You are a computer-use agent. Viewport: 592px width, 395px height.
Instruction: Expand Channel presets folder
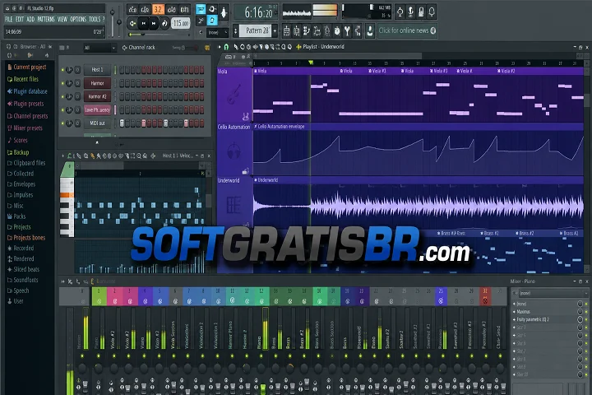point(28,116)
